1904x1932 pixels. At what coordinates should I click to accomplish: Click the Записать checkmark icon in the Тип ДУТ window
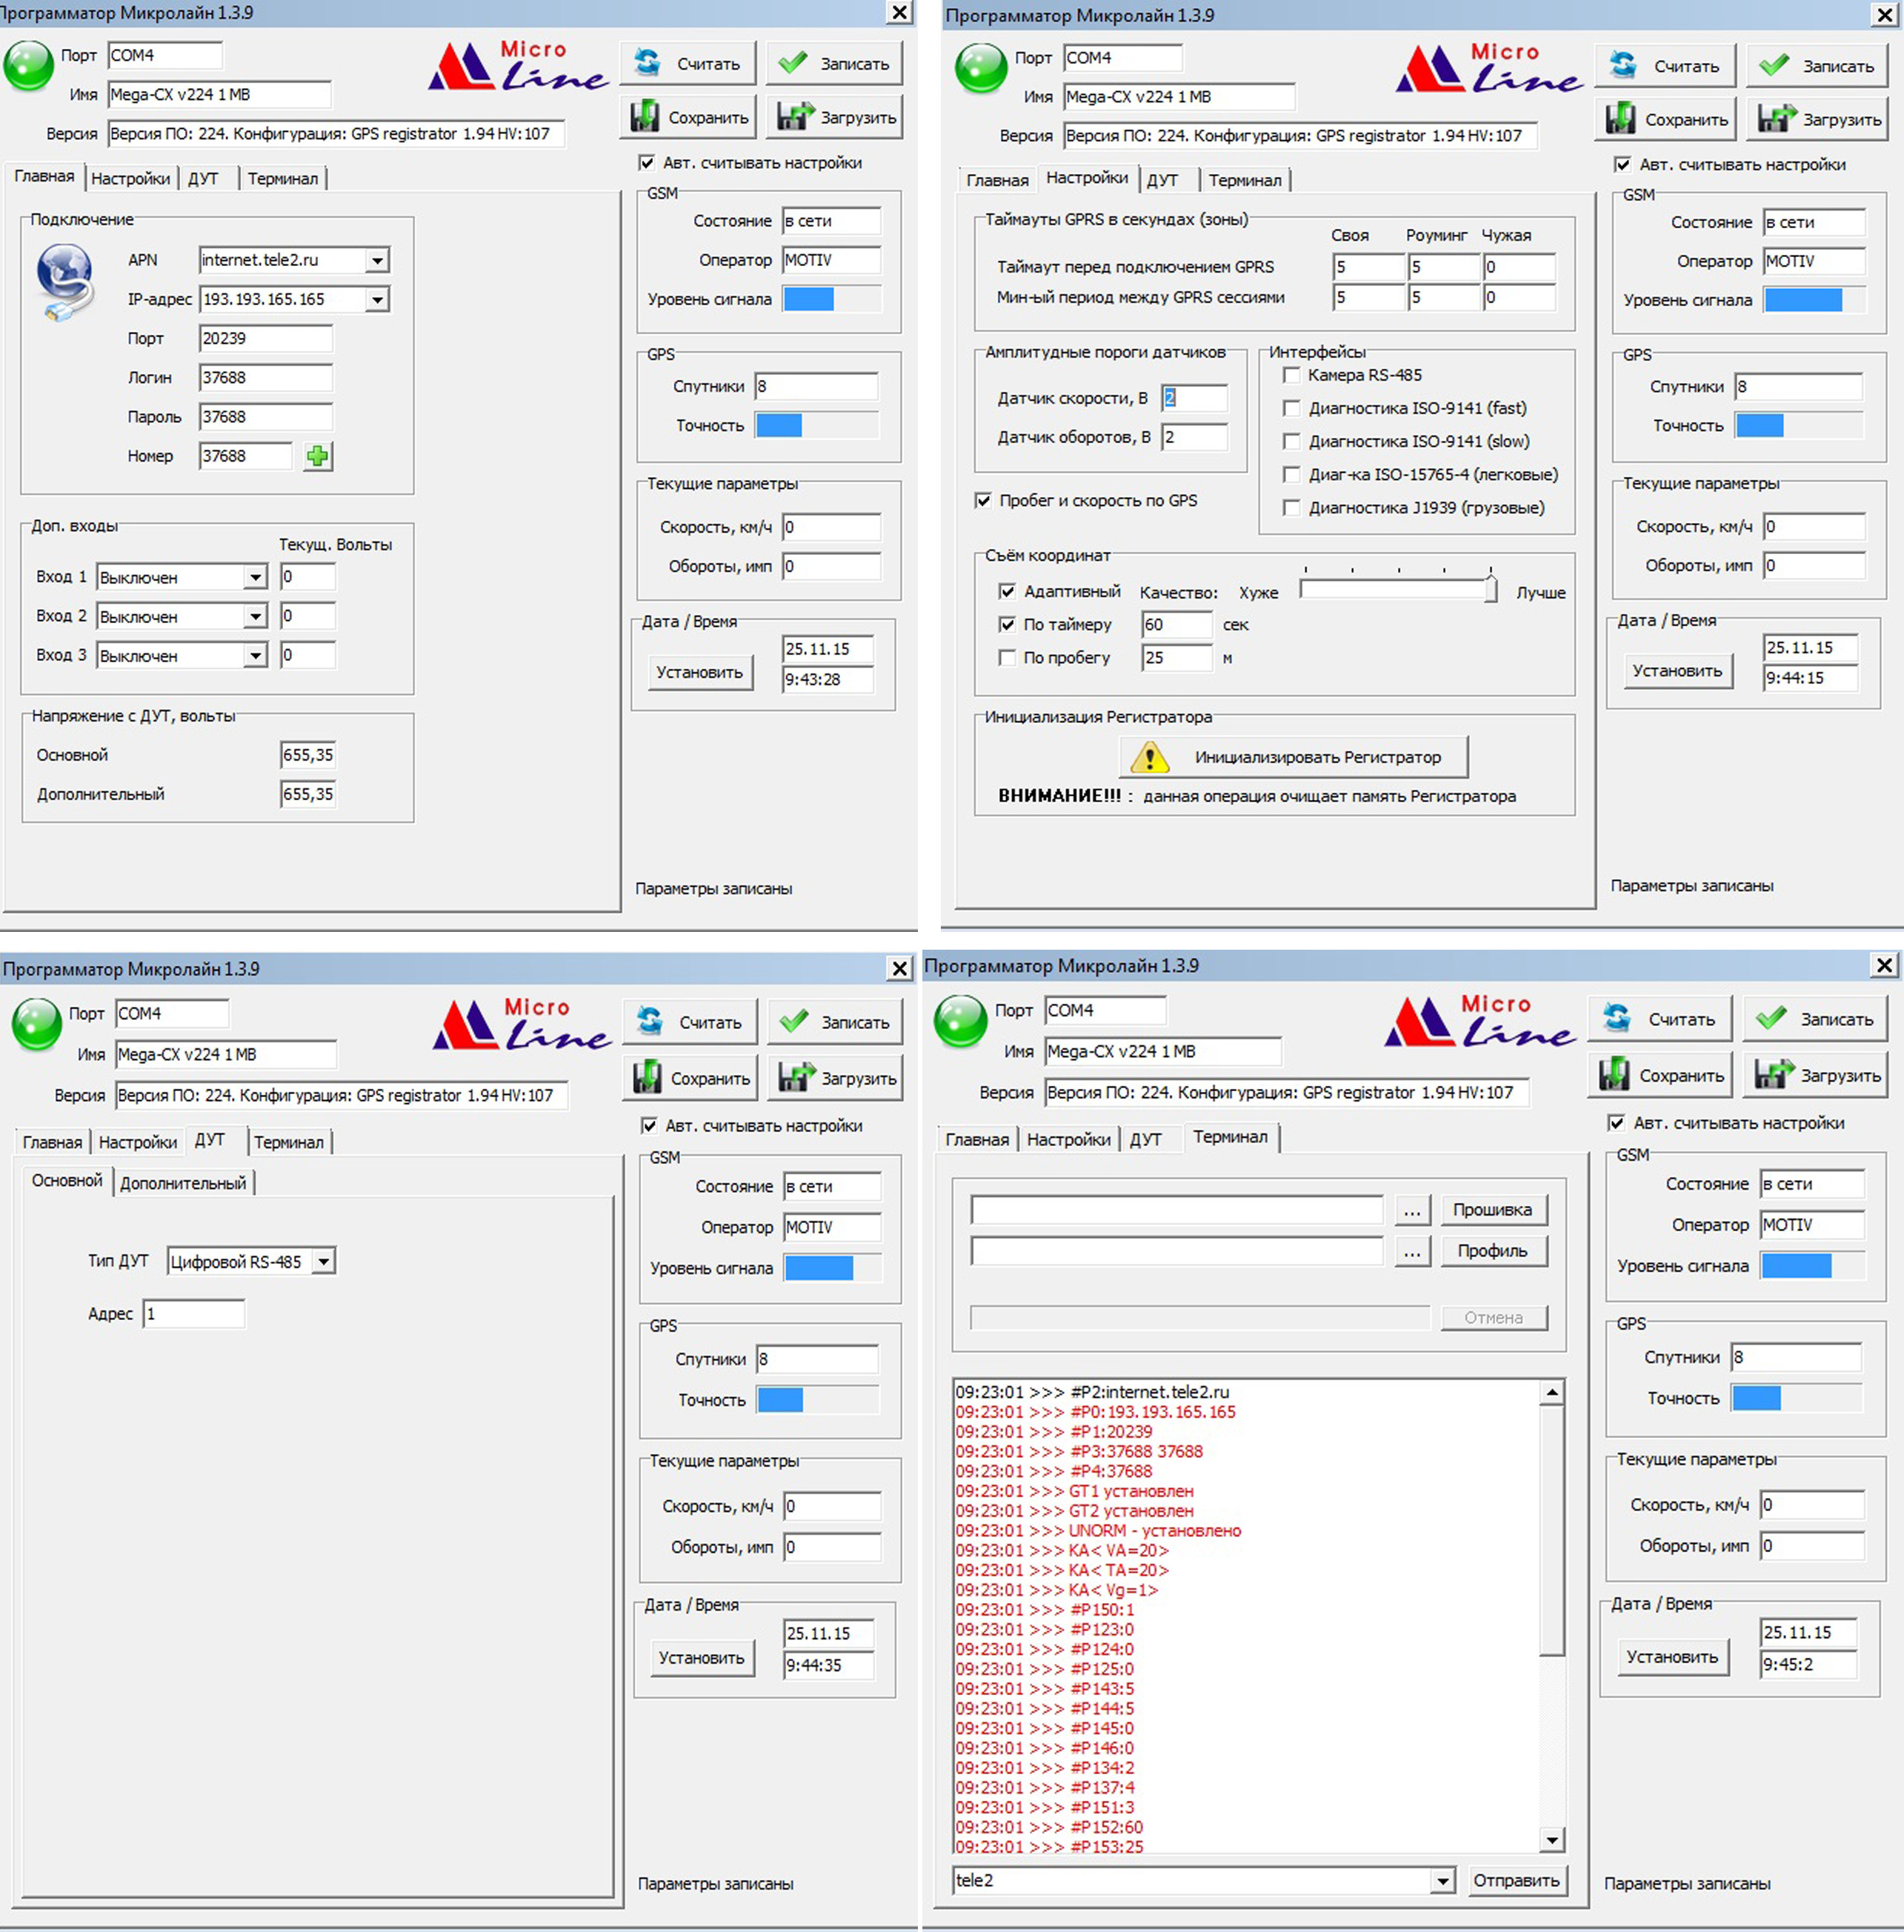pyautogui.click(x=793, y=1021)
